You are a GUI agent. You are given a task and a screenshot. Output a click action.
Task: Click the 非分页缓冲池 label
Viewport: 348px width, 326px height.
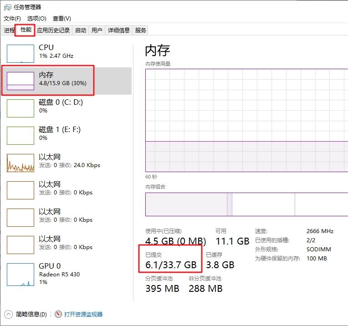[x=205, y=279]
